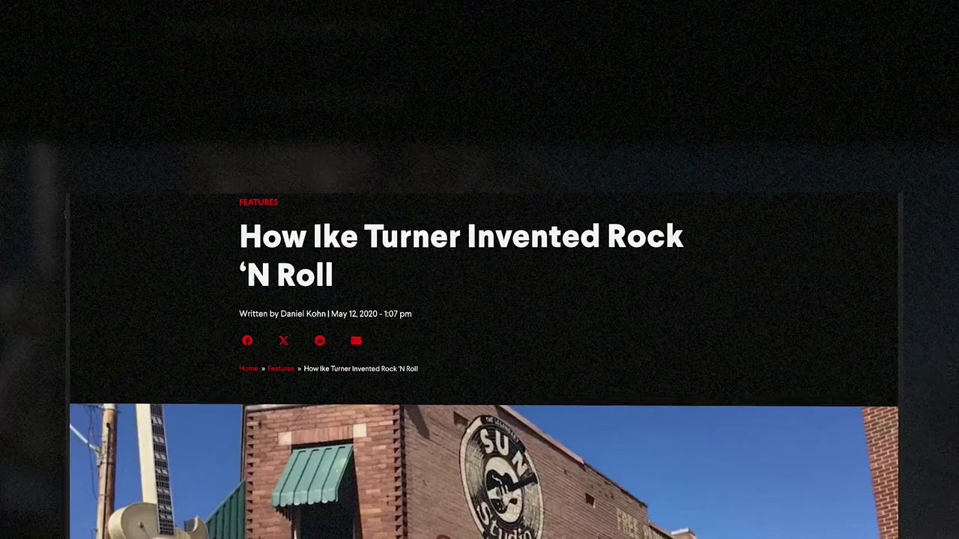Click the green awning in the photo

(312, 475)
